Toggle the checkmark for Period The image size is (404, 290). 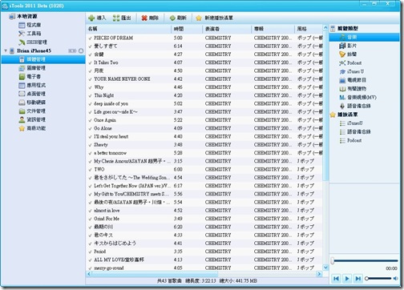coord(90,252)
